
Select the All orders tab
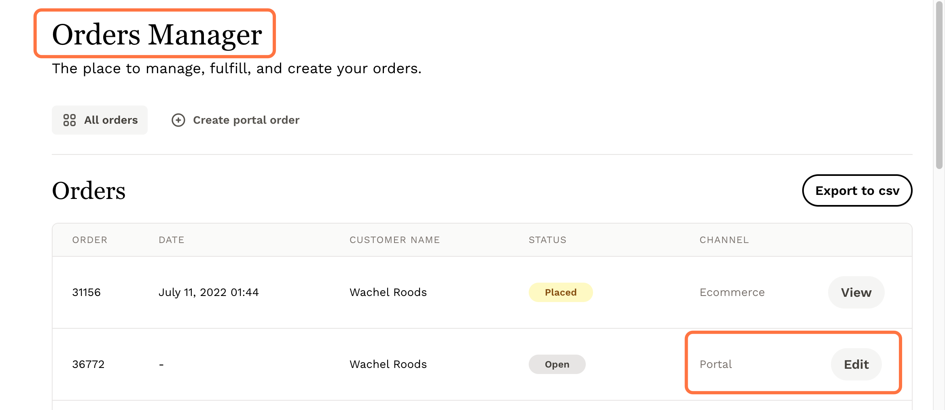coord(100,120)
